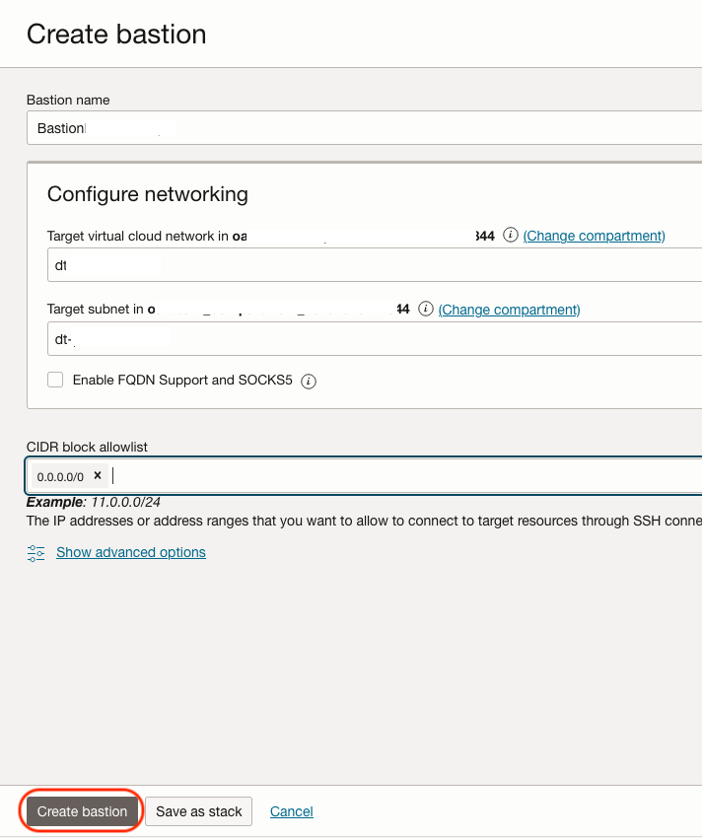Enable FQDN Support and SOCKS5 checkbox
702x838 pixels.
click(x=55, y=380)
